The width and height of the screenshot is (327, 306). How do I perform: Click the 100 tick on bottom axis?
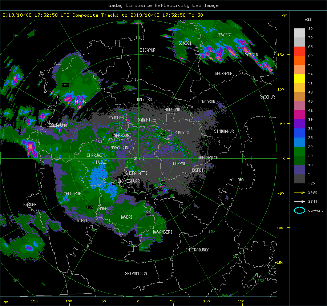click(x=206, y=301)
